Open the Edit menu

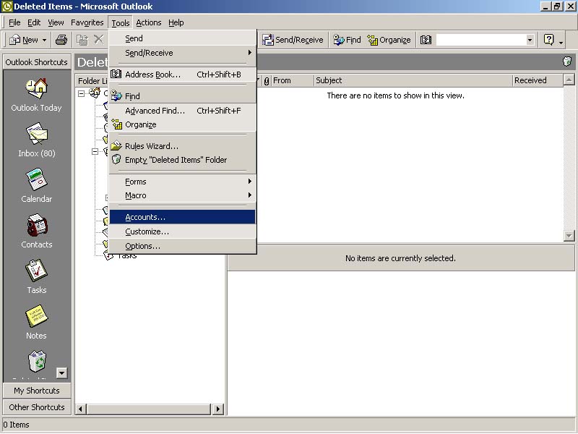34,22
